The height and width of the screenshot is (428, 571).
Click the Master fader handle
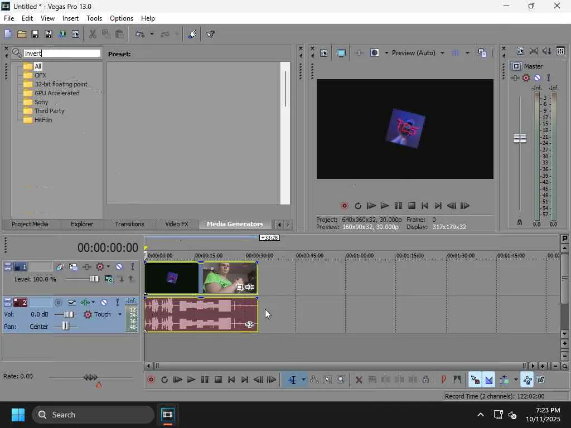pyautogui.click(x=520, y=138)
